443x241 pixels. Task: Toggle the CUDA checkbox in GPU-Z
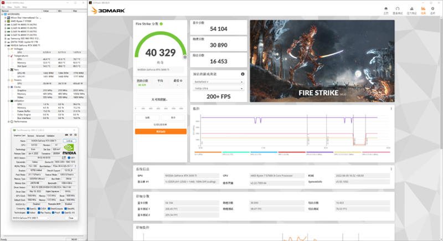coord(39,208)
